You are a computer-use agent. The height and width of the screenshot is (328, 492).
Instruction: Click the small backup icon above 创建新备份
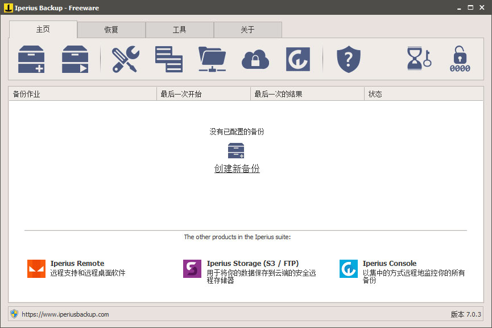(x=236, y=151)
